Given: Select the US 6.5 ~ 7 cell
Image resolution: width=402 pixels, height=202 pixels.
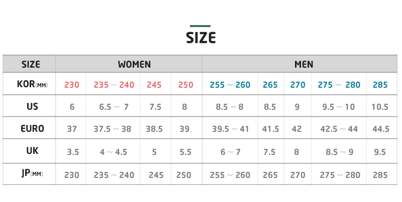Looking at the screenshot, I should tap(114, 107).
